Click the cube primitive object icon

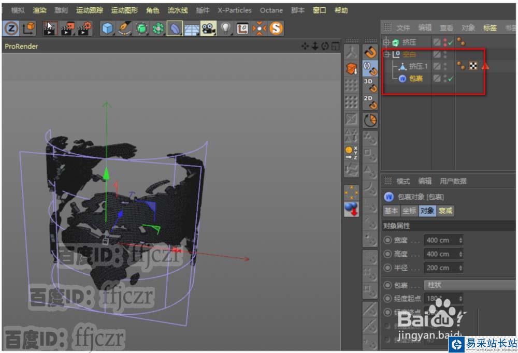click(107, 28)
